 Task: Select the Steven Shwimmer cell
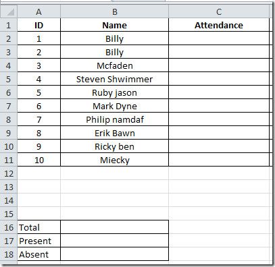(x=115, y=79)
